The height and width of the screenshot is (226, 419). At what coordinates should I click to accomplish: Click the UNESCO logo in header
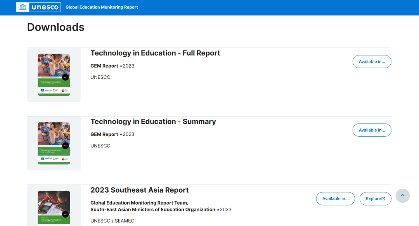pos(38,7)
